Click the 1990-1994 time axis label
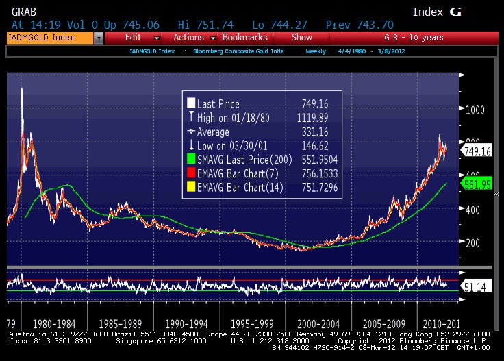Image resolution: width=504 pixels, height=361 pixels. tap(186, 324)
